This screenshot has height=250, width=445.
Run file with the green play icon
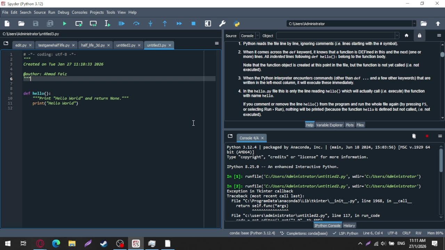[64, 24]
